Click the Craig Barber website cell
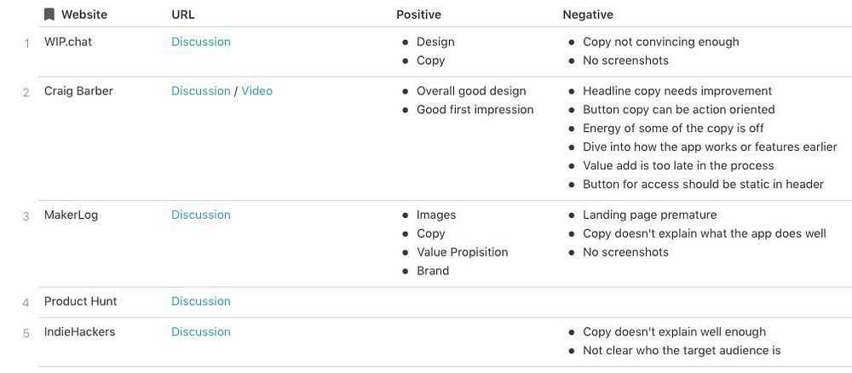Screen dimensions: 852x373 [x=78, y=91]
